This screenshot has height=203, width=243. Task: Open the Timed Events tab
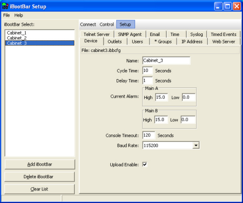coord(224,34)
